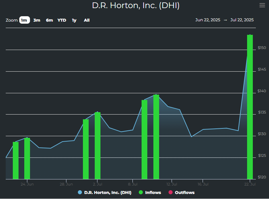Click the Jul 22, 2025 end date
The image size is (269, 199).
coord(242,20)
